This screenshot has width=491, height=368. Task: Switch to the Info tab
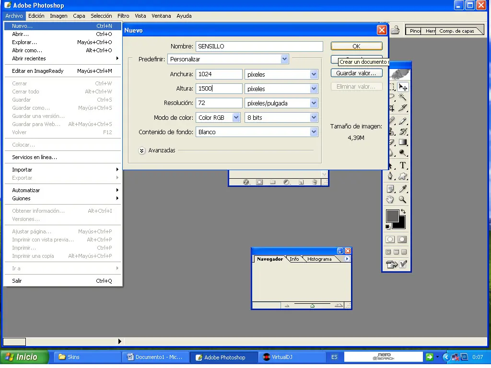294,259
